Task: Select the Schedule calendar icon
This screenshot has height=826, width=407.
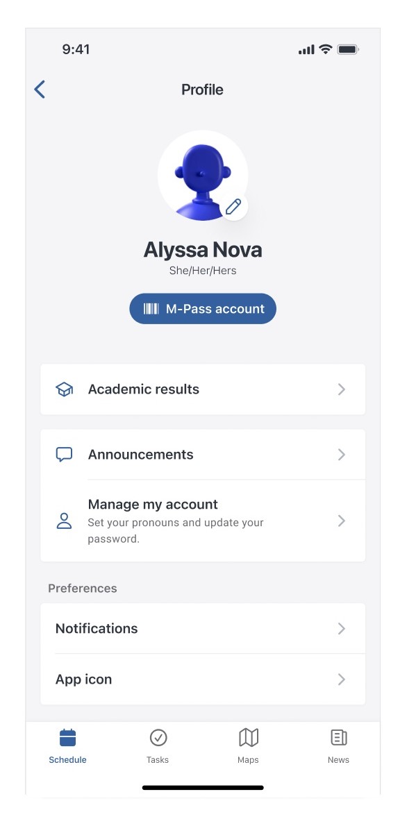Action: (x=67, y=737)
